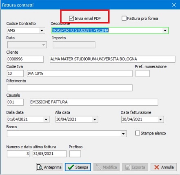Image resolution: width=180 pixels, height=175 pixels.
Task: Uncheck the Invia email PDF checkbox
Action: point(71,18)
